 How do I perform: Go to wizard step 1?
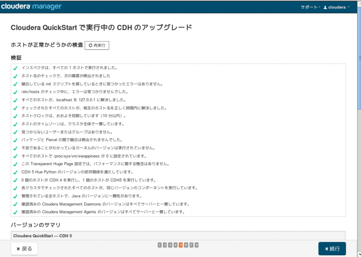[160, 245]
